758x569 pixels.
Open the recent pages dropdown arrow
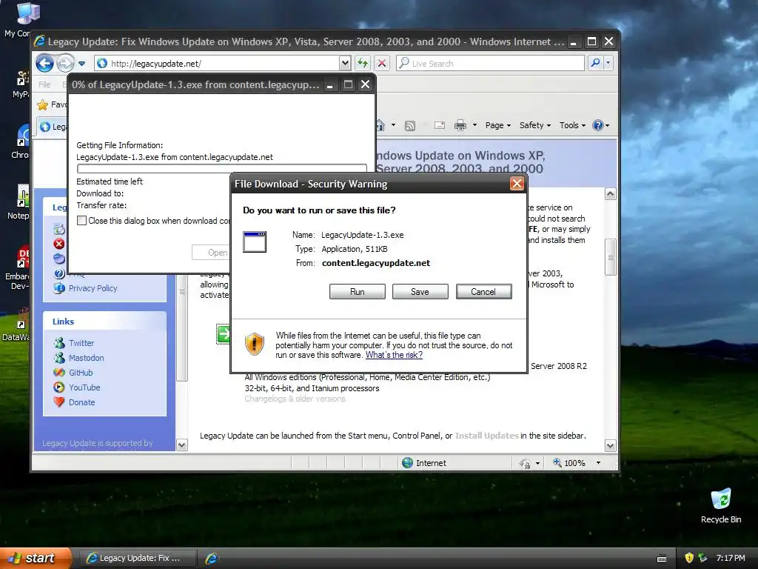tap(81, 64)
